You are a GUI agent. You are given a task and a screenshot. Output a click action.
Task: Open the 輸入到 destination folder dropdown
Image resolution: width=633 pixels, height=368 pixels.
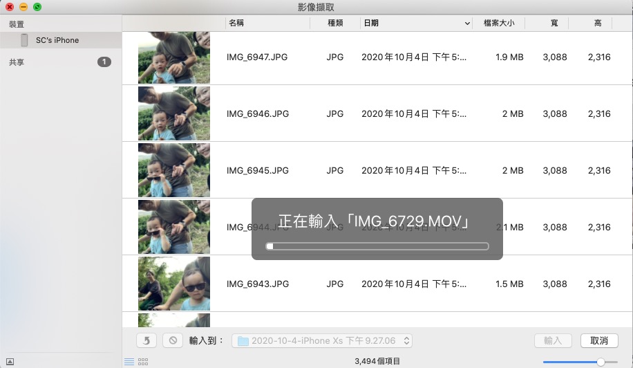(x=322, y=340)
